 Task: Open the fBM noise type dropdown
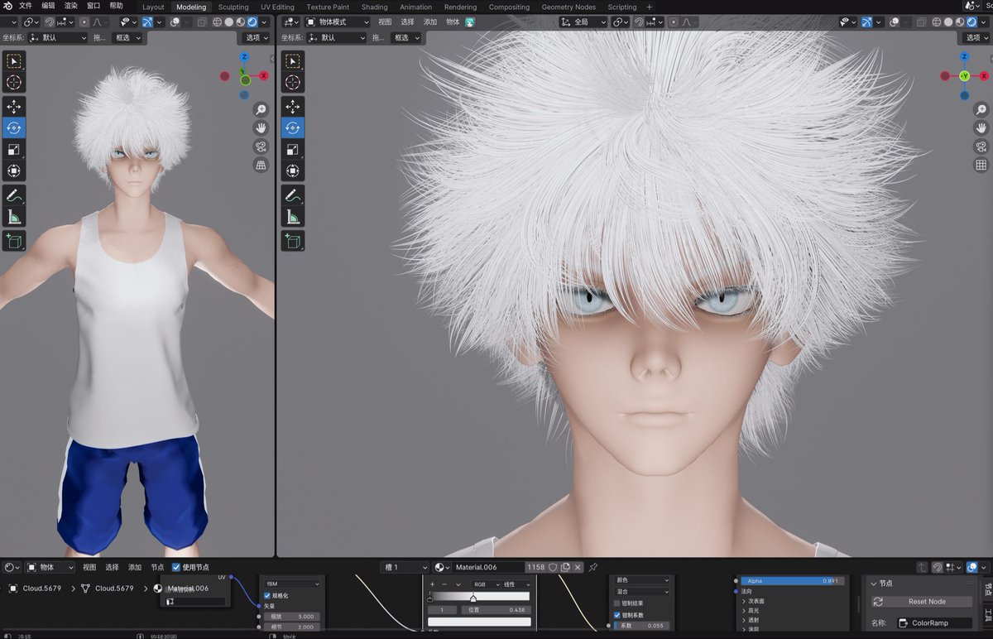[292, 584]
